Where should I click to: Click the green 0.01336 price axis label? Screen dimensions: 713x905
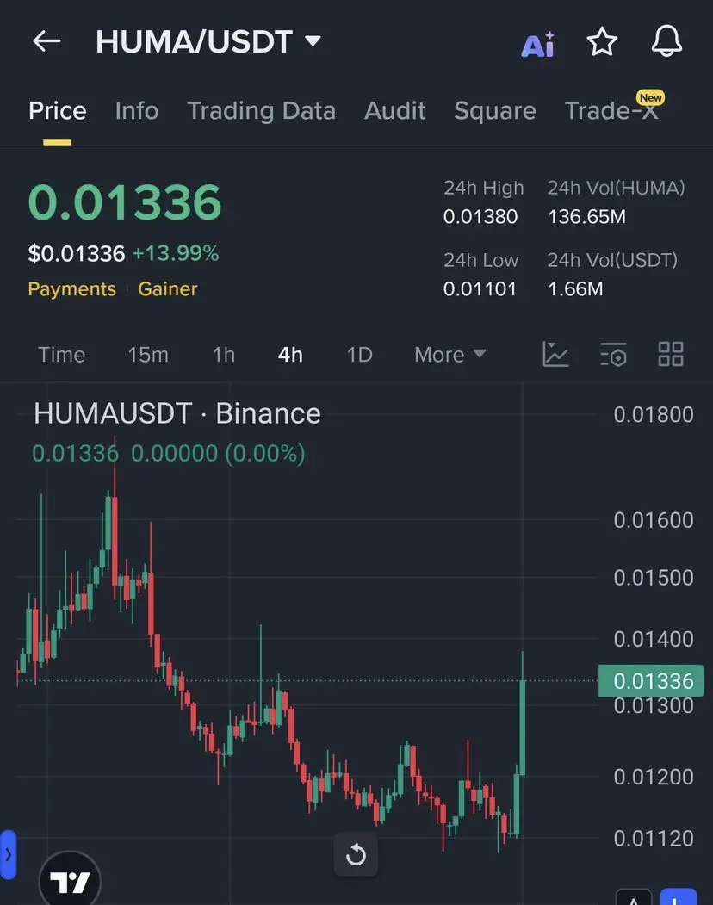[x=651, y=681]
